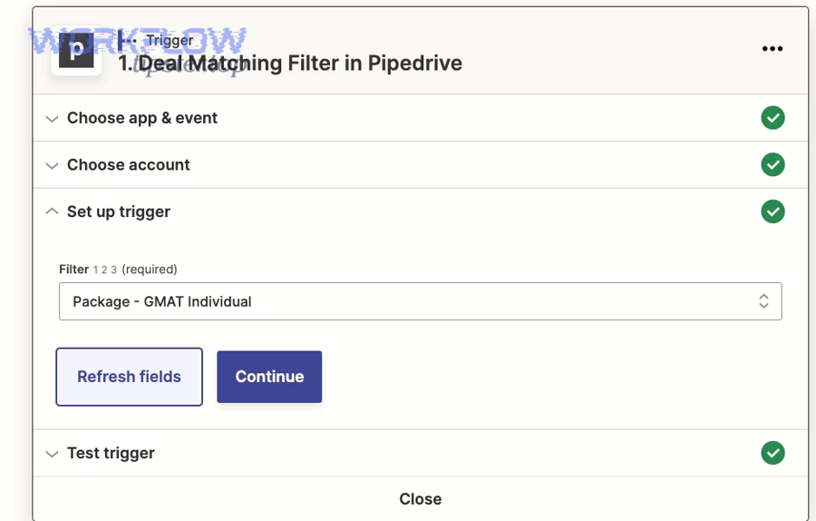The width and height of the screenshot is (816, 521).
Task: Click the Pipedrive app logo icon
Action: click(x=76, y=51)
